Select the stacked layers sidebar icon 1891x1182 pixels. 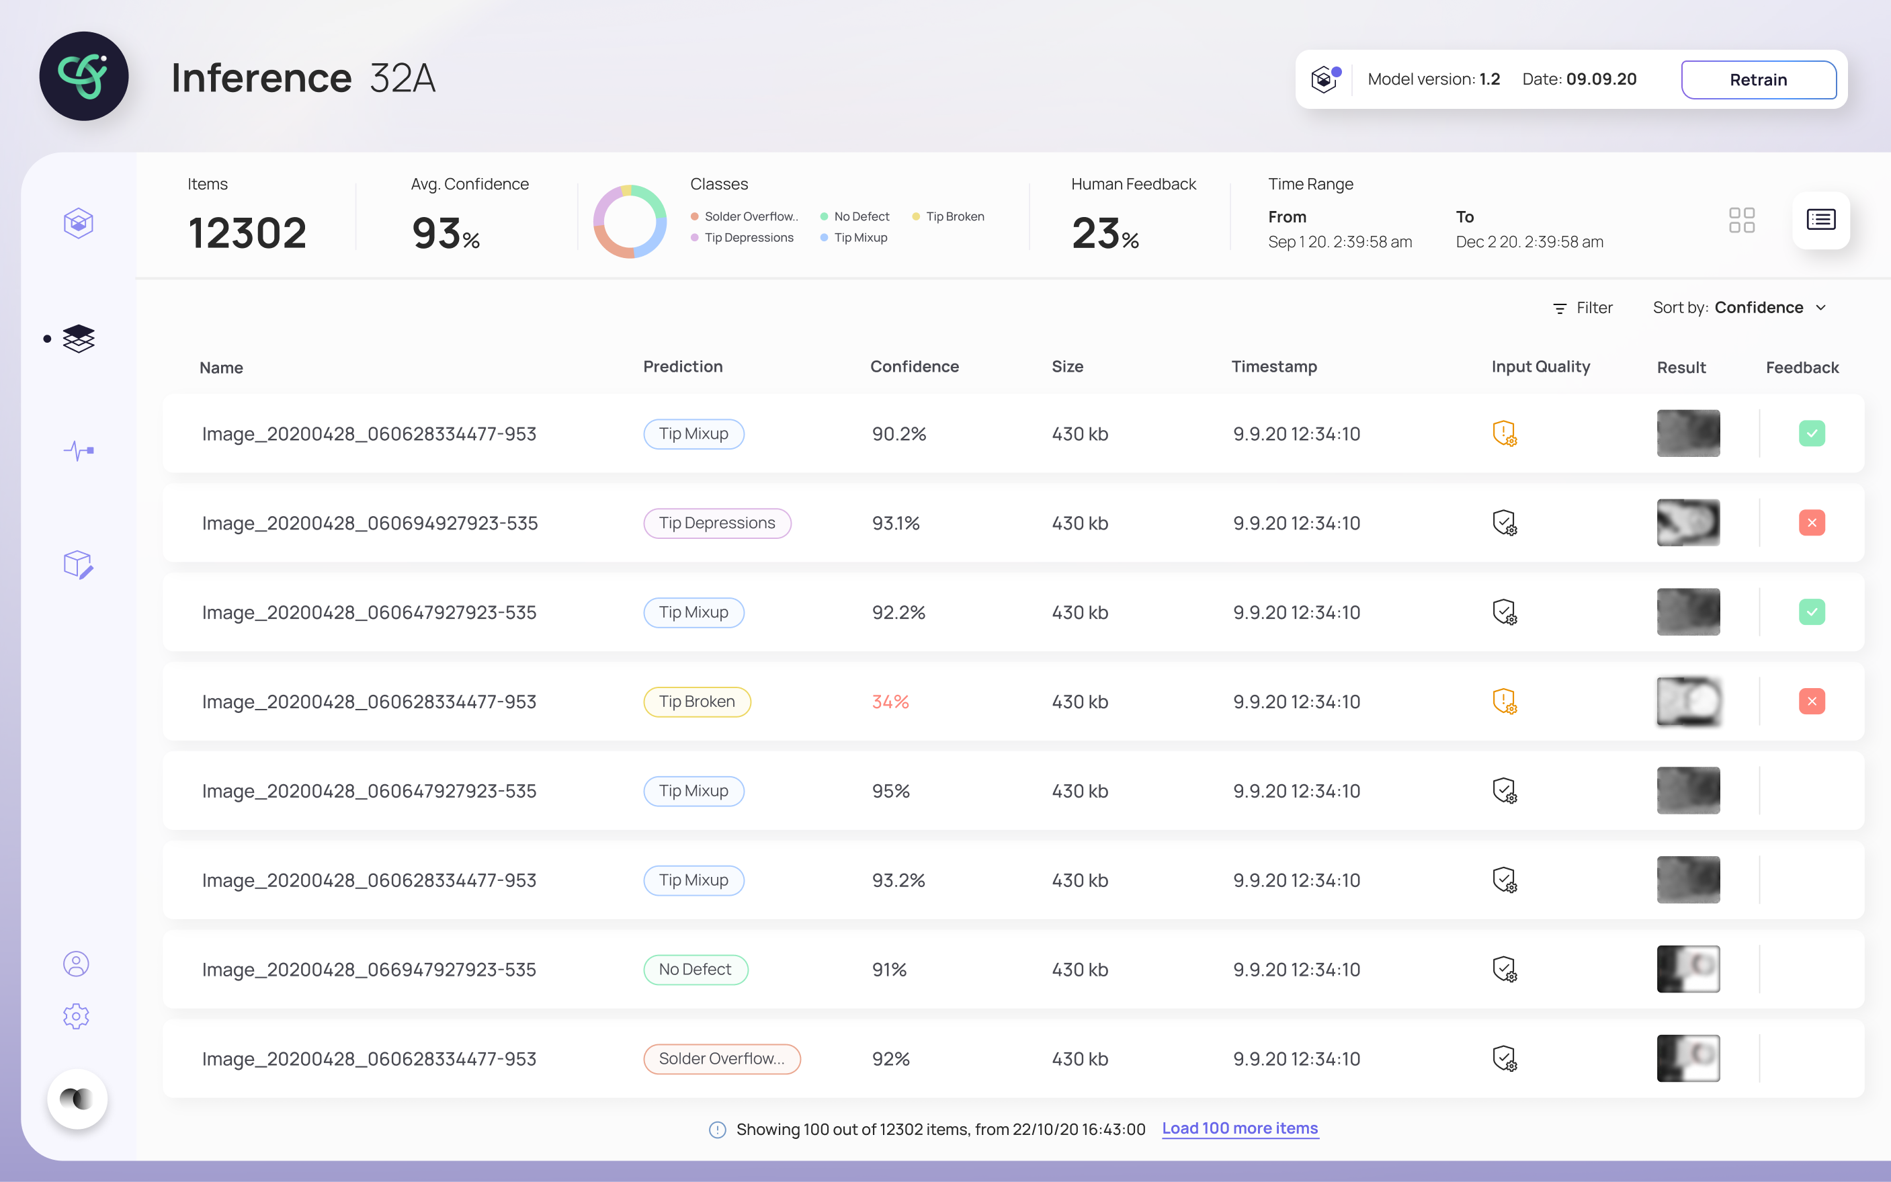[78, 339]
